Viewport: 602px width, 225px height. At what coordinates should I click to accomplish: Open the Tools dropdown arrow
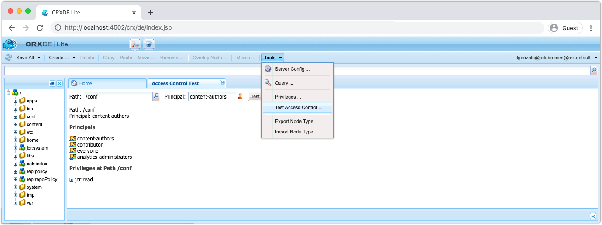281,58
